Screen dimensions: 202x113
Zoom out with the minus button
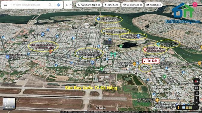pyautogui.click(x=197, y=103)
